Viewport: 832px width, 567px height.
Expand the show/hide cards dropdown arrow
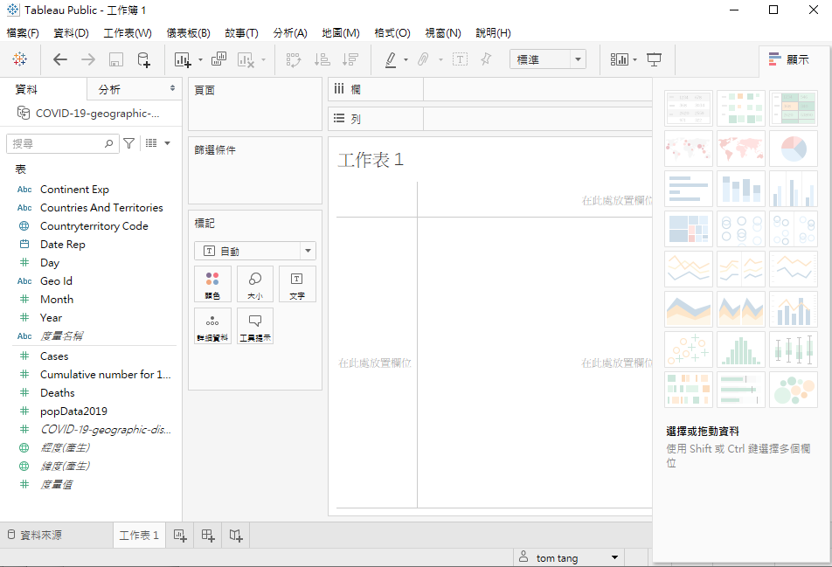tap(635, 60)
